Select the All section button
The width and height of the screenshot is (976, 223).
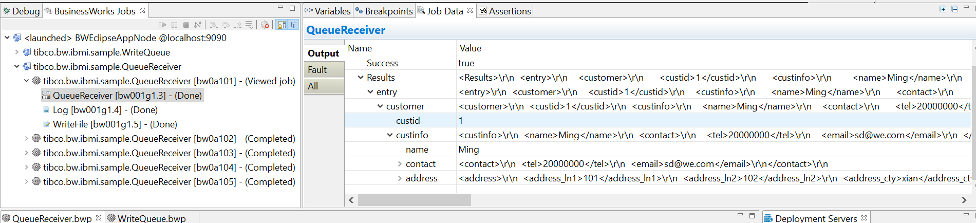coord(313,86)
